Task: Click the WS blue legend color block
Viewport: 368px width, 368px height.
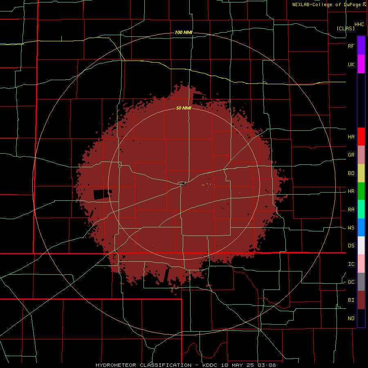Action: 361,227
